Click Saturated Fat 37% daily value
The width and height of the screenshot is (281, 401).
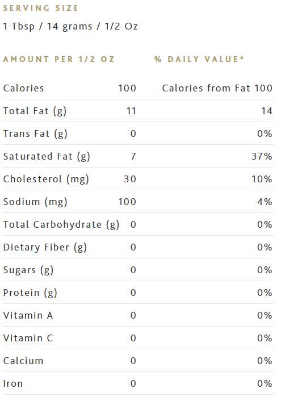tap(262, 156)
